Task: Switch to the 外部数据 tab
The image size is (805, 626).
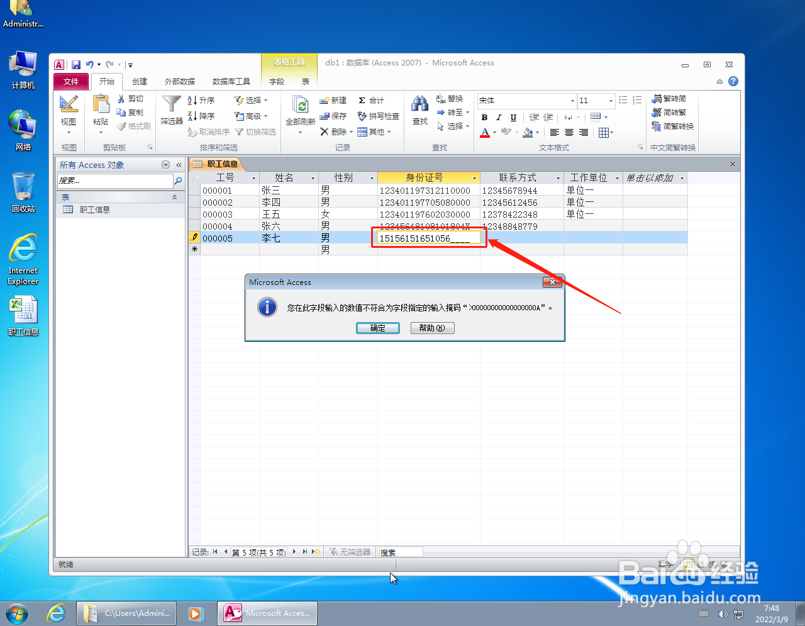Action: [x=180, y=82]
